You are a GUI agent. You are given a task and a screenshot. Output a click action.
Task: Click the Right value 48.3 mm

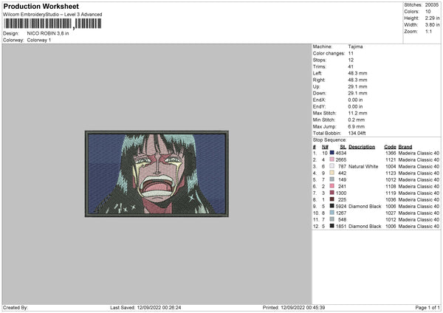[x=357, y=80]
